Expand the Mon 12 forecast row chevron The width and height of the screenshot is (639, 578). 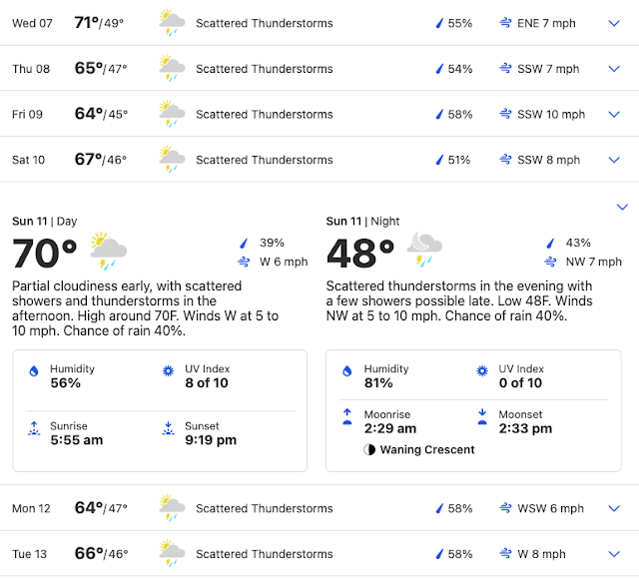coord(614,508)
